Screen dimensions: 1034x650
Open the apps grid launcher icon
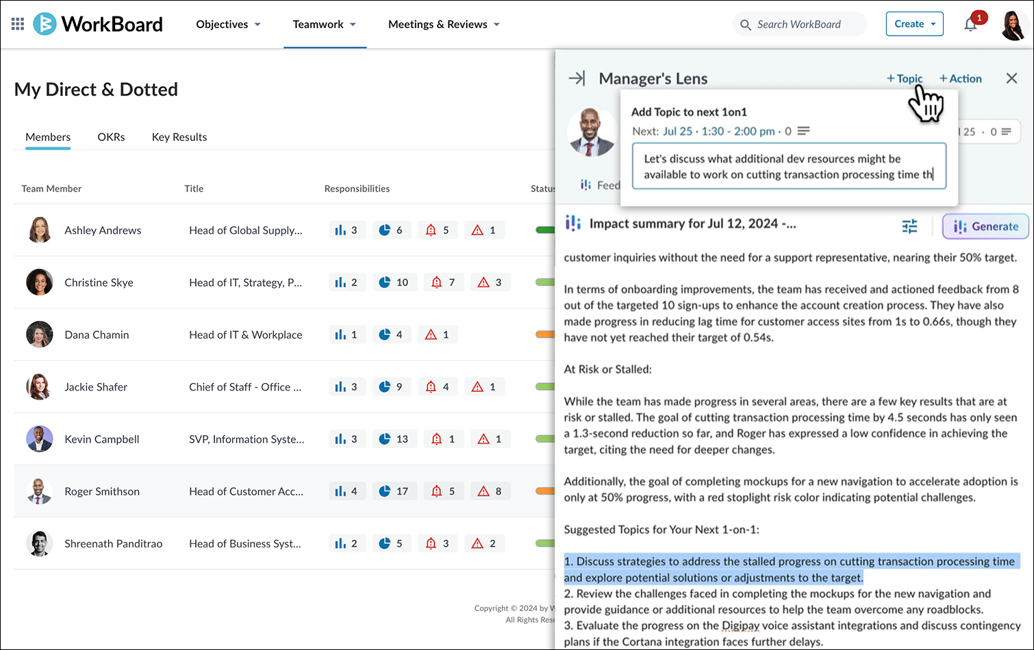(18, 24)
